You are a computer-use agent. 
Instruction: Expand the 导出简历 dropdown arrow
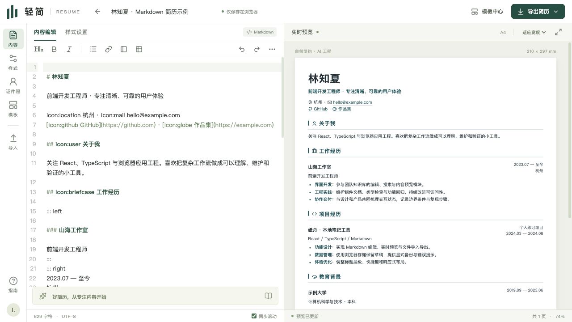tap(556, 12)
